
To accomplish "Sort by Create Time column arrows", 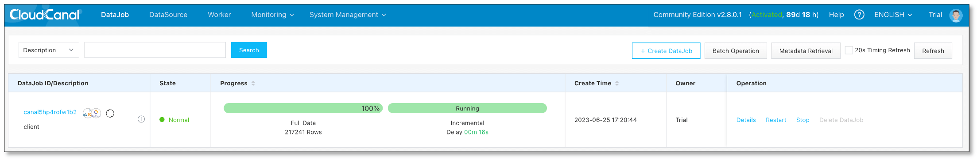I will tap(617, 83).
